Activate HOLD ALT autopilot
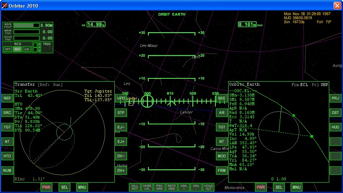Image resolution: width=343 pixels, height=193 pixels. 208,187
